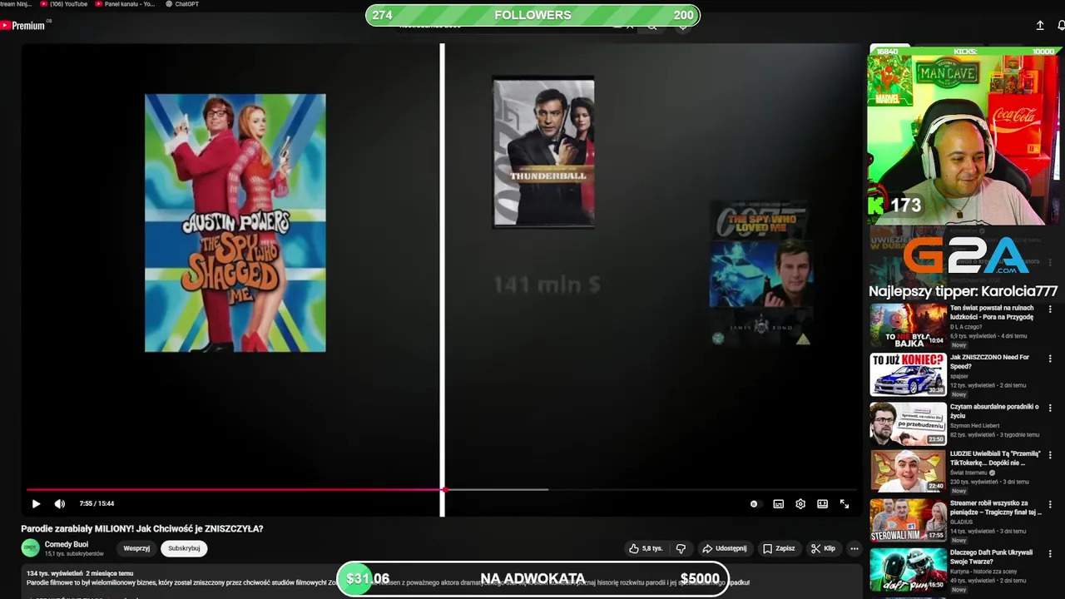Screen dimensions: 1065x599
Task: Toggle the autoplay switch in player controls
Action: click(754, 503)
